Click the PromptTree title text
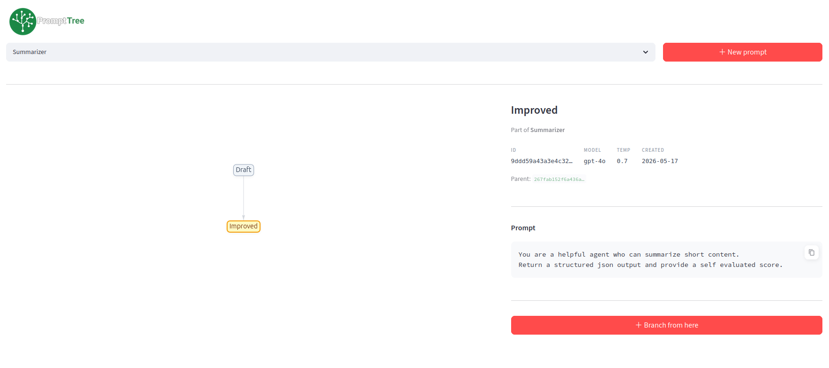The height and width of the screenshot is (368, 829). click(x=61, y=21)
